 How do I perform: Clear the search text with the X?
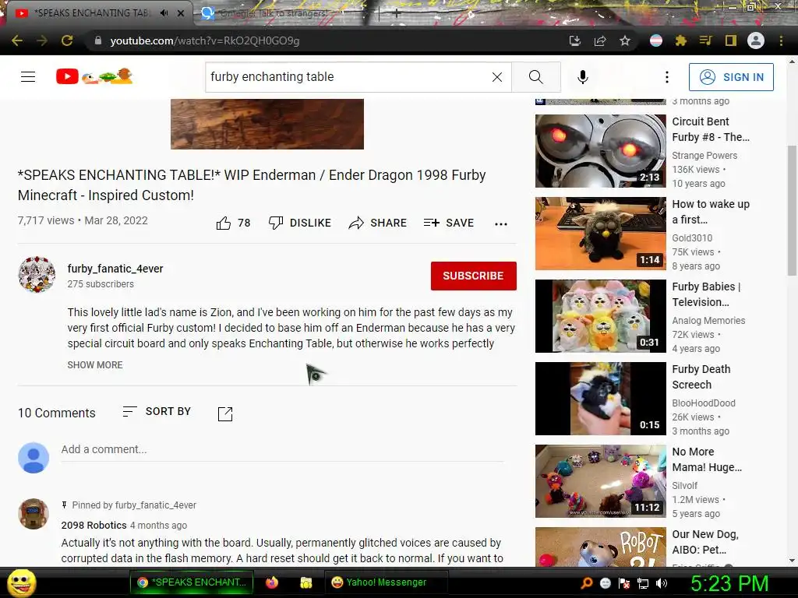point(497,77)
